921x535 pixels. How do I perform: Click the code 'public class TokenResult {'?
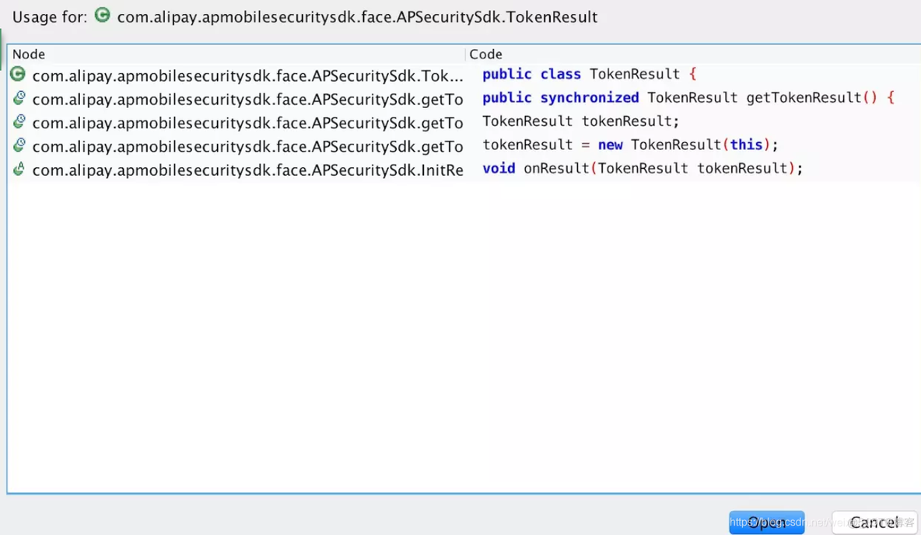coord(589,74)
